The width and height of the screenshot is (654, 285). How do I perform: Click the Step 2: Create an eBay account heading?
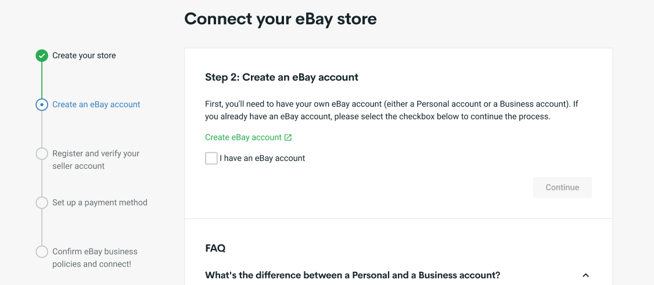(282, 77)
